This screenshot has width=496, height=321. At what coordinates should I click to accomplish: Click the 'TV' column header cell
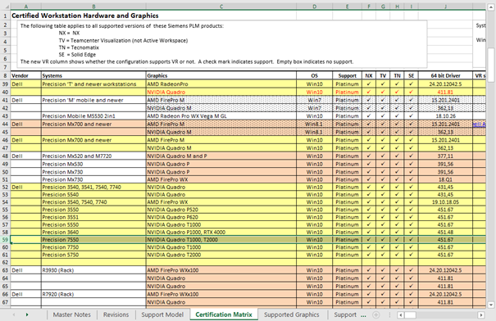tap(383, 75)
